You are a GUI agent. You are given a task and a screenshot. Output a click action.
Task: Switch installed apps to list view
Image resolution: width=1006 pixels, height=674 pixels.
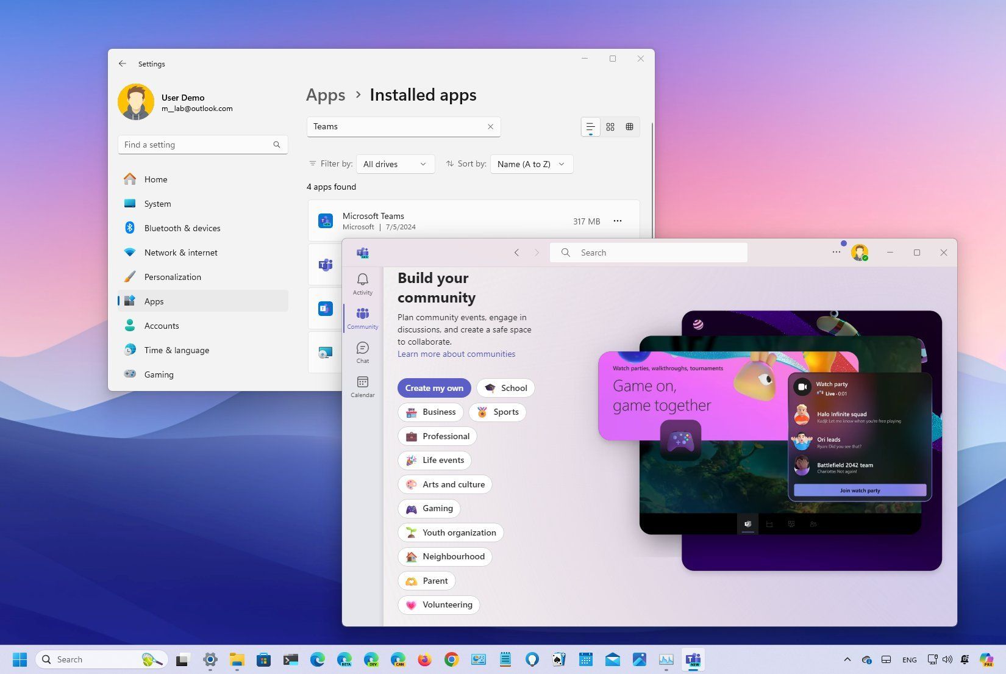(x=590, y=127)
